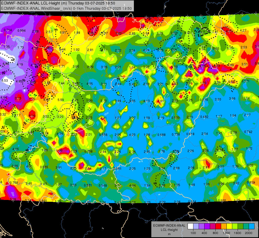Click the medium purple swatch left of the 400 tick
259x238 pixels.
tap(202, 226)
